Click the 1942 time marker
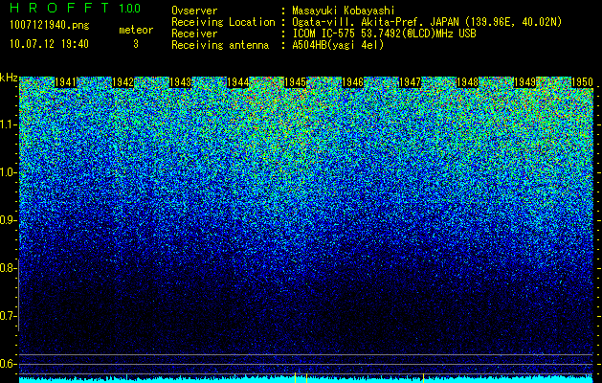The width and height of the screenshot is (602, 383). [x=123, y=82]
